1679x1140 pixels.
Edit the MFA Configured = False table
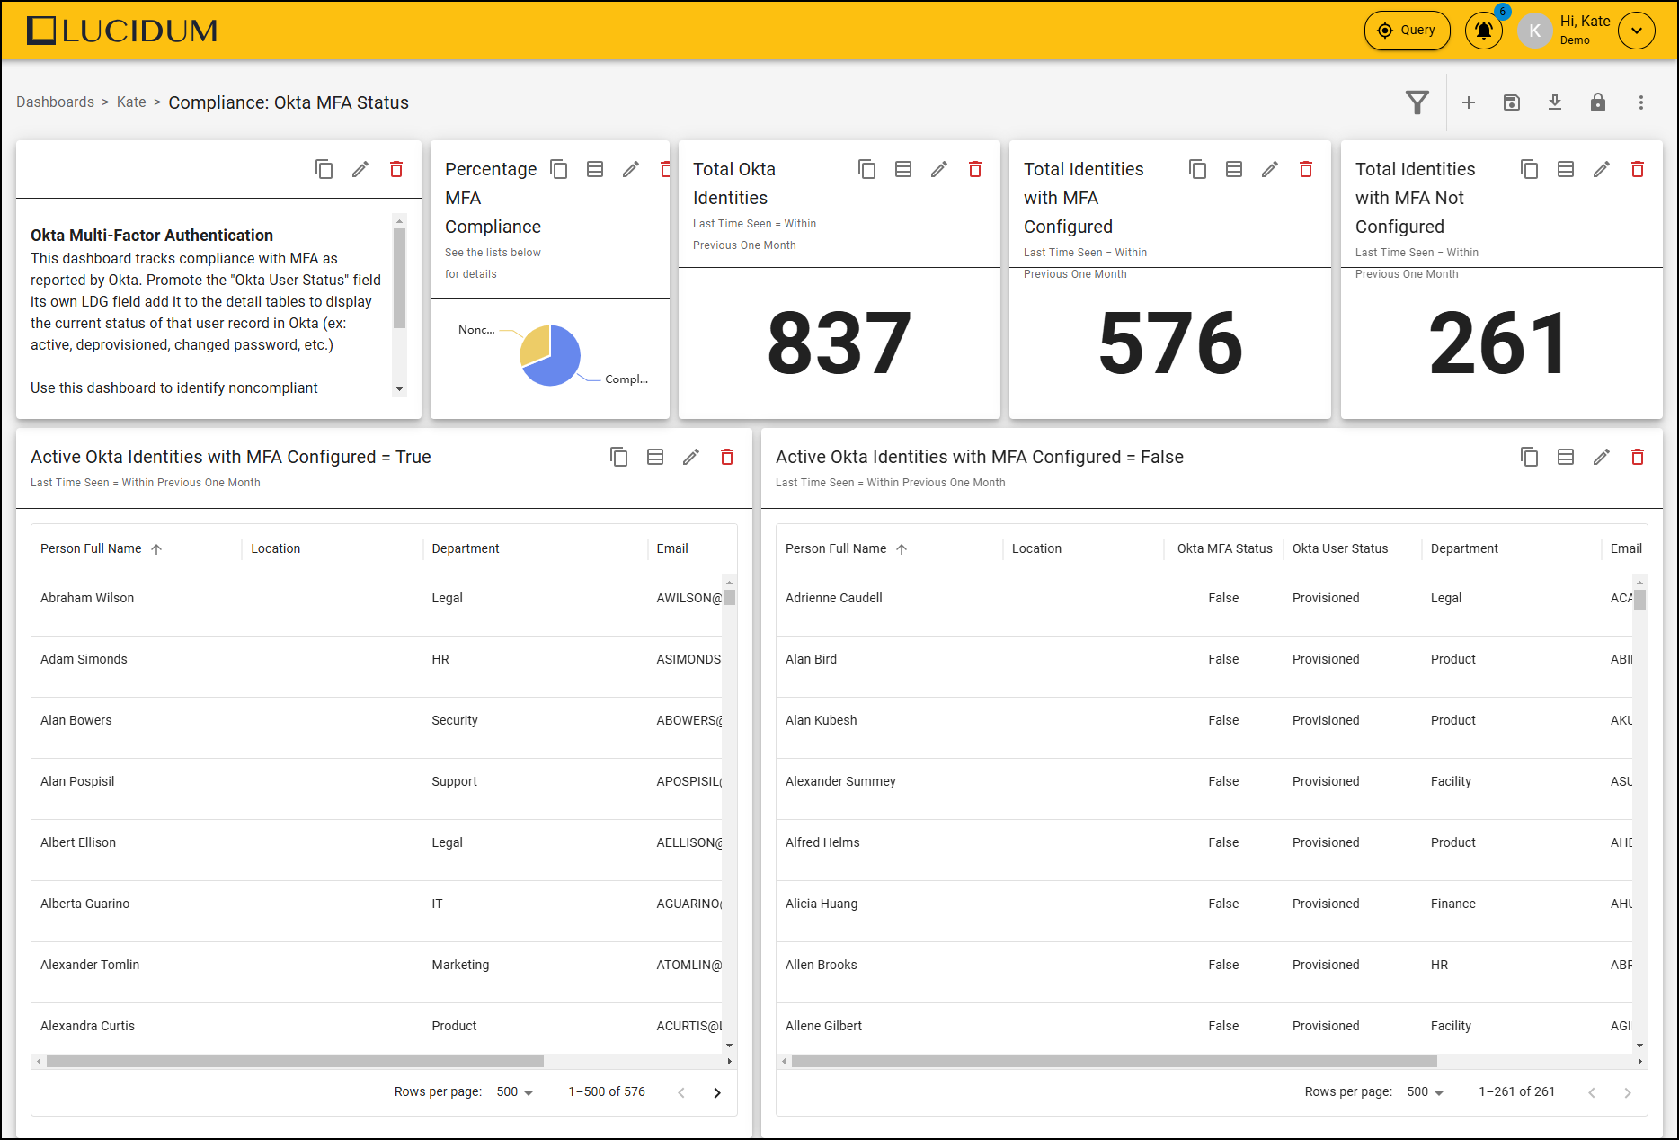coord(1602,457)
